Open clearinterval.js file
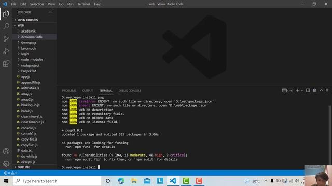The width and height of the screenshot is (332, 186). pos(35,116)
